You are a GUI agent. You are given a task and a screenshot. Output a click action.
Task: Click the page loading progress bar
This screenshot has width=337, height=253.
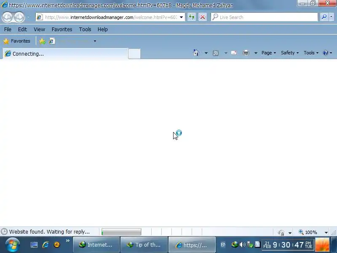[121, 231]
